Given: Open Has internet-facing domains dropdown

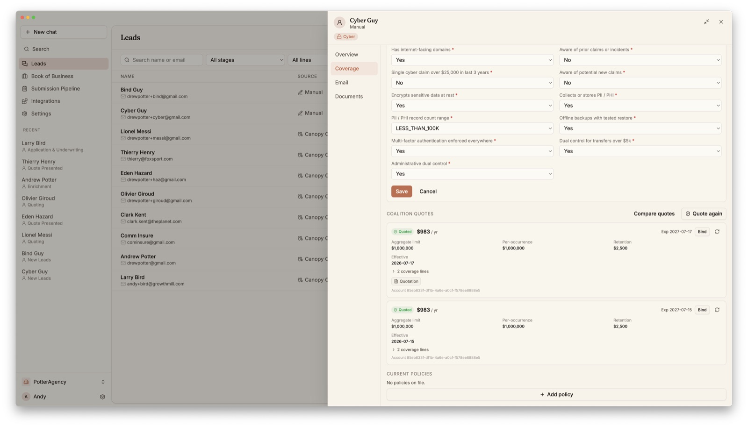Looking at the screenshot, I should pyautogui.click(x=472, y=60).
